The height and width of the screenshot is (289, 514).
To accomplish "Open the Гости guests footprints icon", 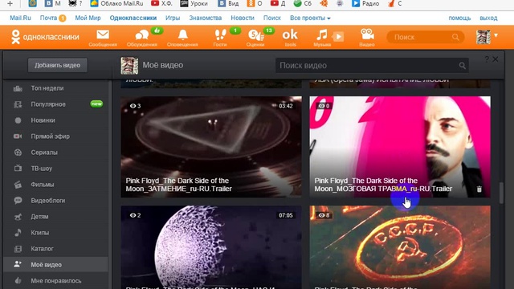I will coord(220,38).
